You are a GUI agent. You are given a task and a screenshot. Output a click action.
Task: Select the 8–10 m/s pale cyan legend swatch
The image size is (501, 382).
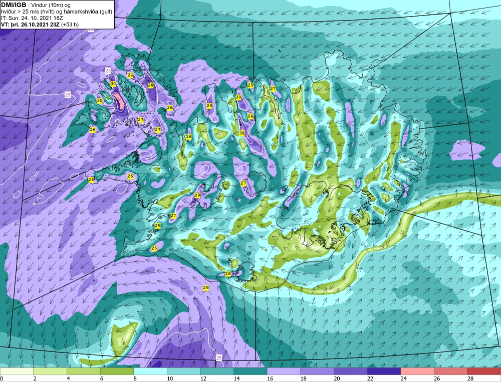pos(150,371)
